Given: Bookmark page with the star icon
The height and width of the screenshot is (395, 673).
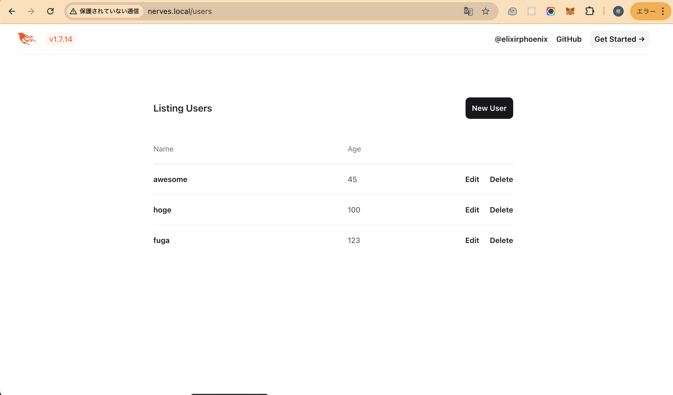Looking at the screenshot, I should click(x=485, y=11).
